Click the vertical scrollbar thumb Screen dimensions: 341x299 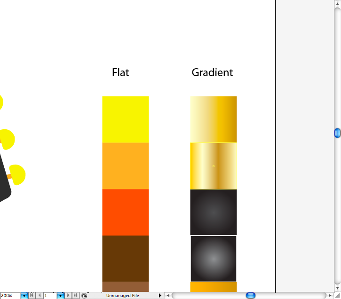coord(337,133)
